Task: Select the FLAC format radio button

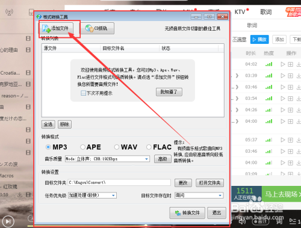Action: coord(149,147)
